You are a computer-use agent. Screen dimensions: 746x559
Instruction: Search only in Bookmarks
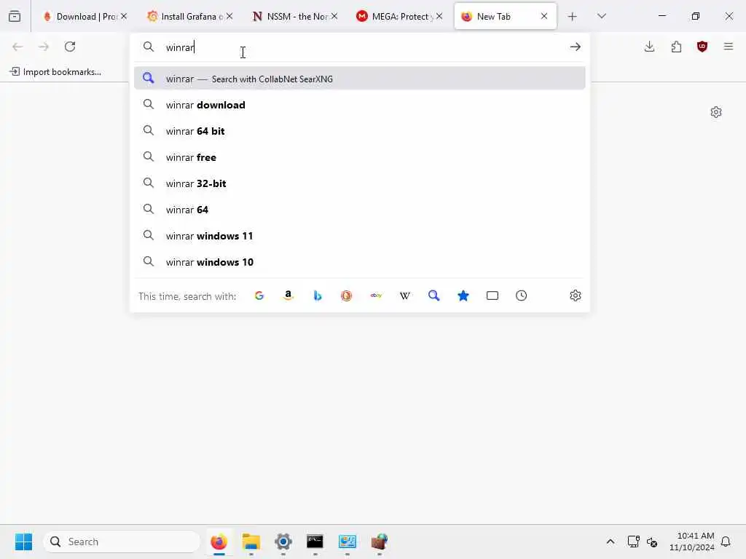(x=463, y=296)
